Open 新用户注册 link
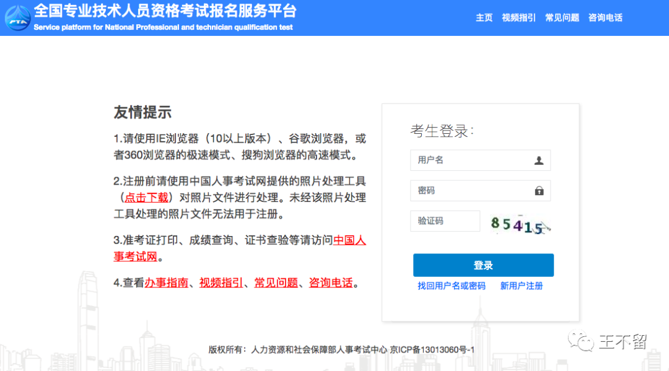Screen dimensions: 669x371 [522, 286]
